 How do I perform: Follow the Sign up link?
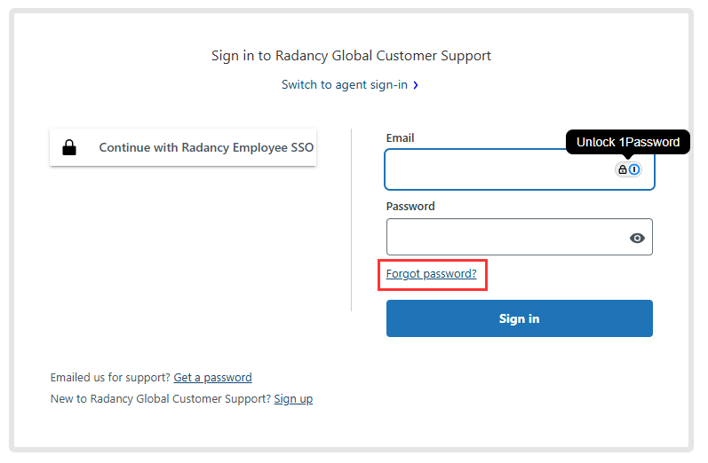(293, 399)
